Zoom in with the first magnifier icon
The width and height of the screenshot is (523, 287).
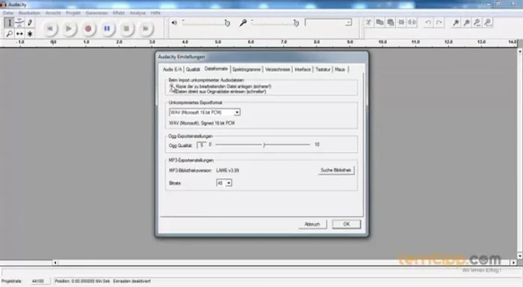(x=456, y=22)
